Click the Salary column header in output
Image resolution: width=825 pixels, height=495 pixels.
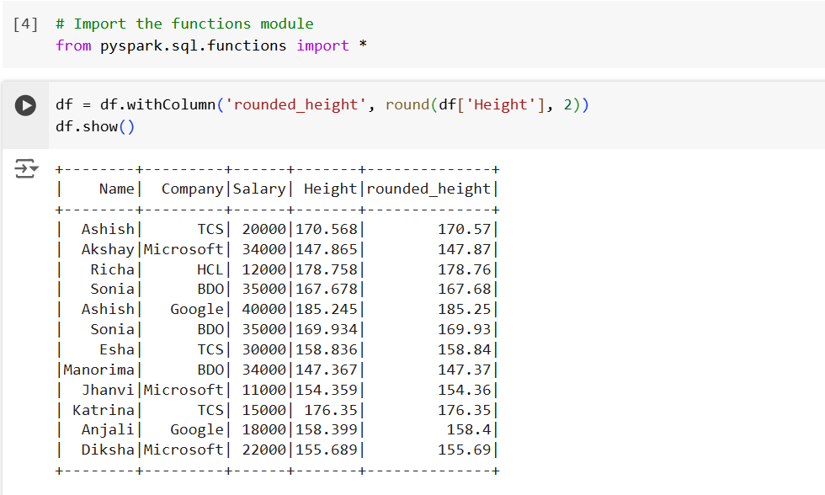[x=260, y=189]
